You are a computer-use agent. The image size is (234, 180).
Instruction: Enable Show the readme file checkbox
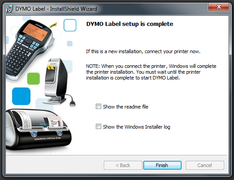(x=98, y=106)
